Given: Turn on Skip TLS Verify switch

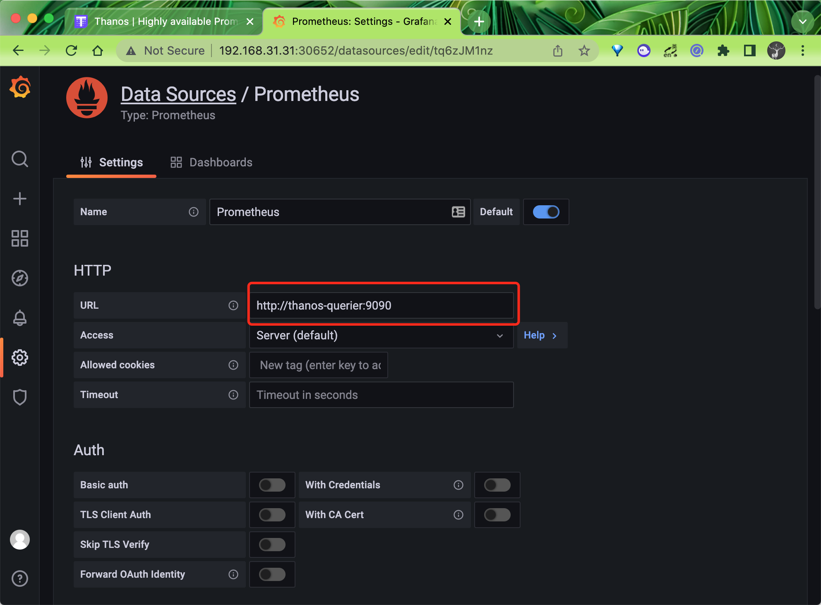Looking at the screenshot, I should point(272,545).
